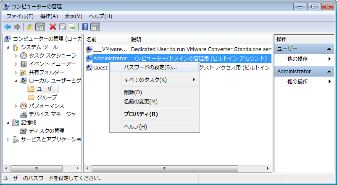Click the left tree pane horizontal scrollbar thumb

click(x=37, y=168)
